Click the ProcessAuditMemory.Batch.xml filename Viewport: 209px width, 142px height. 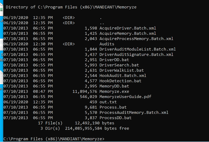click(x=134, y=112)
